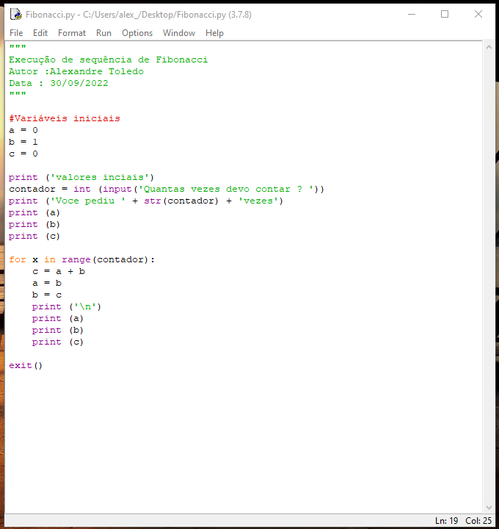Open the Edit menu

pos(40,33)
